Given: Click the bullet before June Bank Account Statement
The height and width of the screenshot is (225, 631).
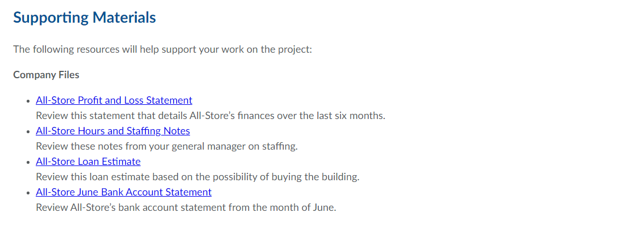Looking at the screenshot, I should tap(28, 193).
